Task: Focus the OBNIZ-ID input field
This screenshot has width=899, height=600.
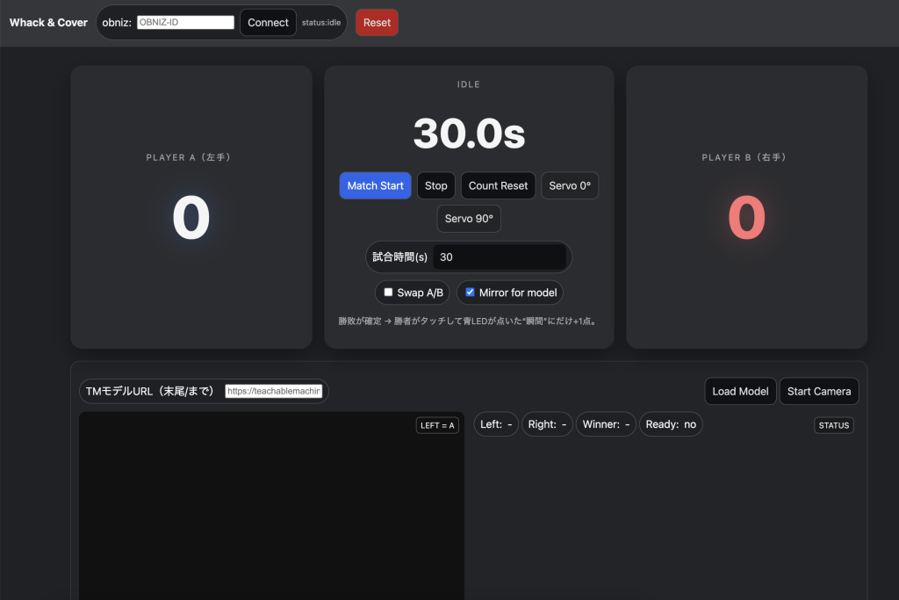Action: coord(185,23)
